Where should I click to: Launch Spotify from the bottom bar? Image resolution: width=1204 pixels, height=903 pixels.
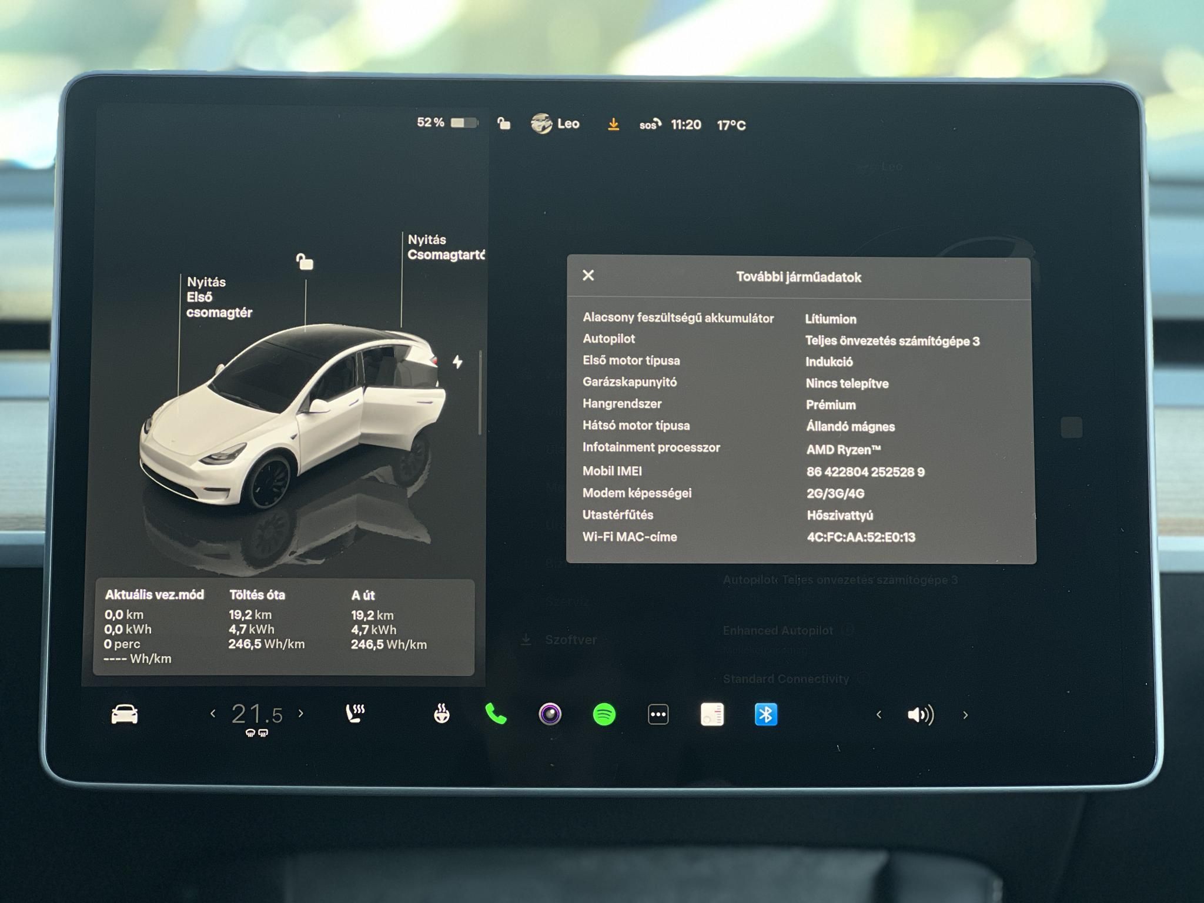604,713
